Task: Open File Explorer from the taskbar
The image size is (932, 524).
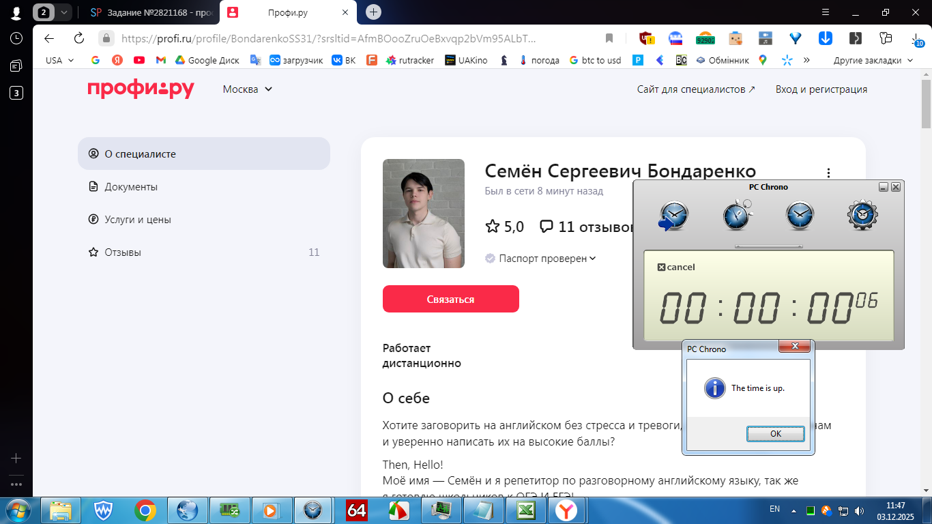Action: pyautogui.click(x=60, y=510)
